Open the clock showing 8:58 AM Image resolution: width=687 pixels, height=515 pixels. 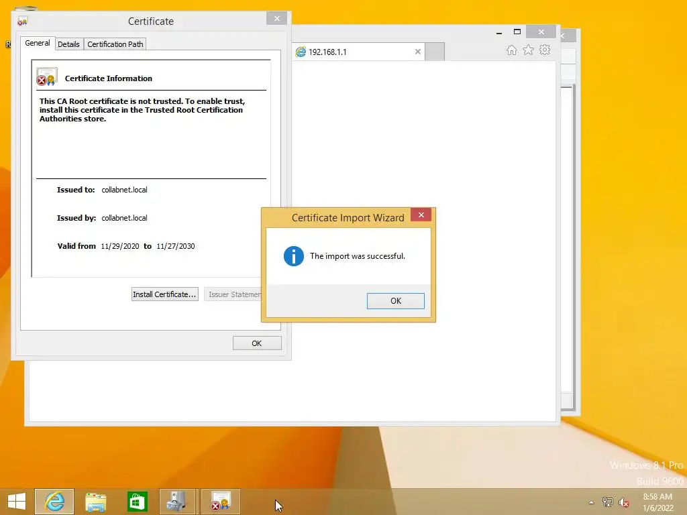click(x=658, y=502)
